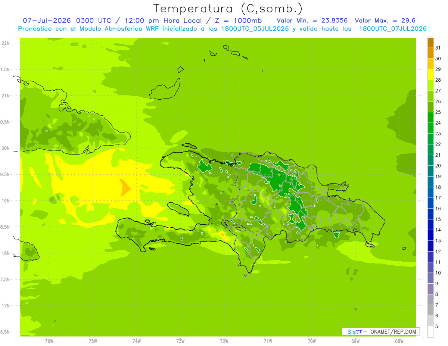This screenshot has height=346, width=448.
Task: Click the '18N' latitude label
Action: [x=6, y=253]
